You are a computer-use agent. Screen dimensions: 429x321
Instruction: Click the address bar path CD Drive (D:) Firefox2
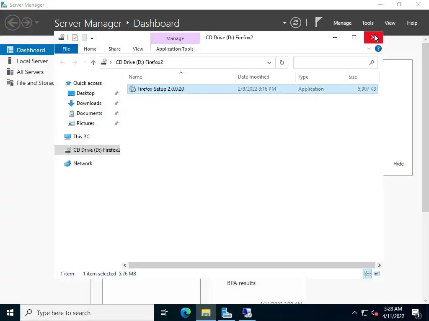(x=139, y=62)
